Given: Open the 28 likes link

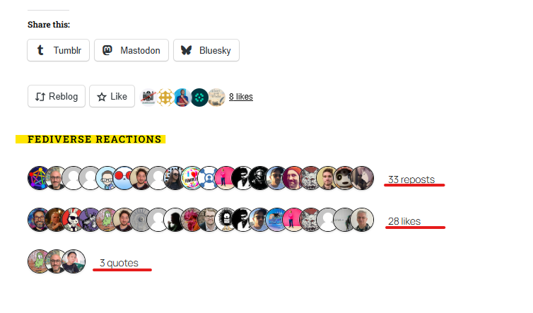Looking at the screenshot, I should tap(404, 221).
